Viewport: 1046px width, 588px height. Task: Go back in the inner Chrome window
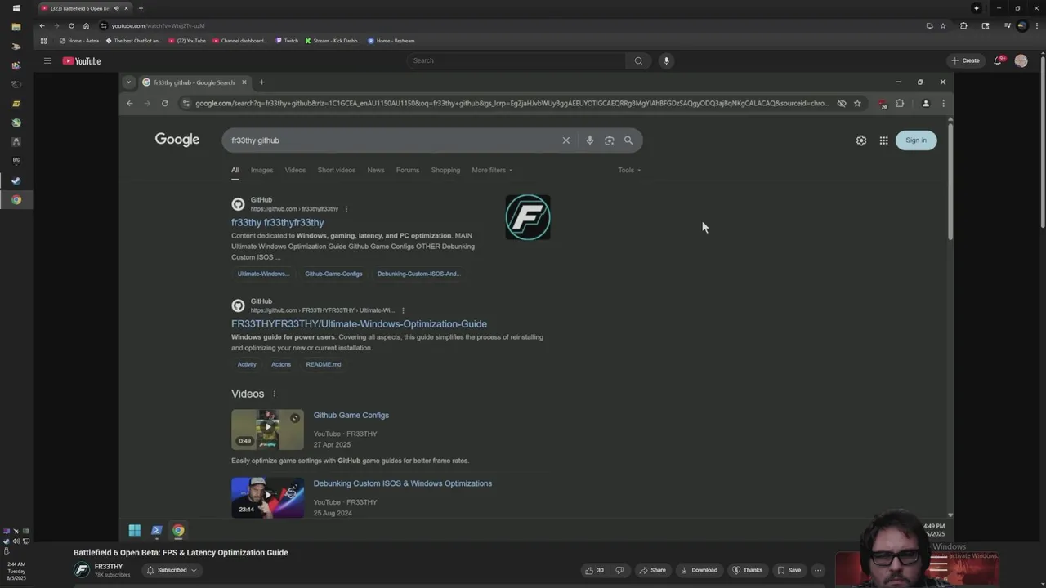(x=129, y=104)
